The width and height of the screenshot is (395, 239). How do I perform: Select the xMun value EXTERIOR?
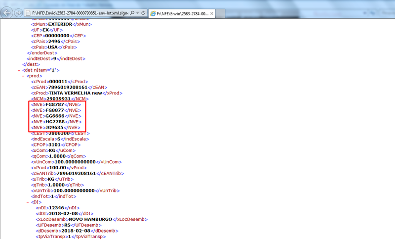coord(60,24)
